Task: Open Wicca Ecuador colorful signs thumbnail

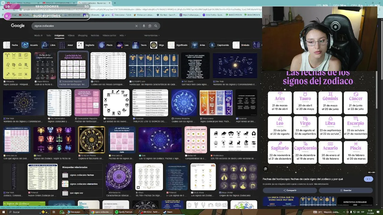Action: 216,103
